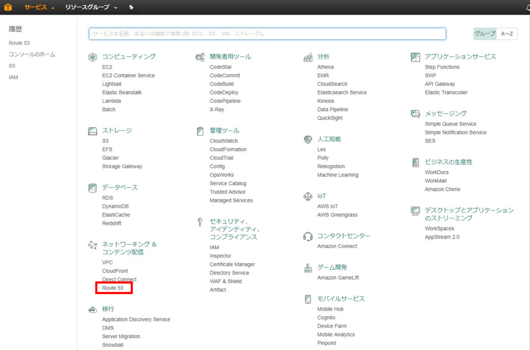Open Route 53 under networking
530x350 pixels.
[x=112, y=288]
